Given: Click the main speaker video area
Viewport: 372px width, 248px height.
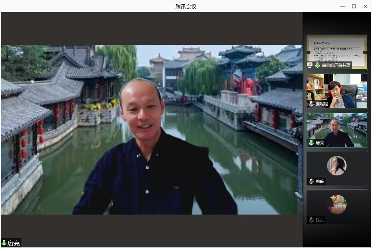Looking at the screenshot, I should click(151, 129).
